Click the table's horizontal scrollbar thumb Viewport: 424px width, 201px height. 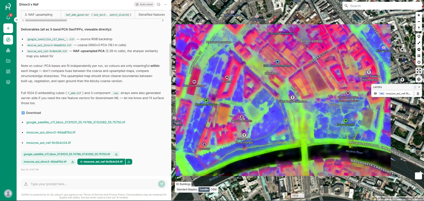point(46,20)
